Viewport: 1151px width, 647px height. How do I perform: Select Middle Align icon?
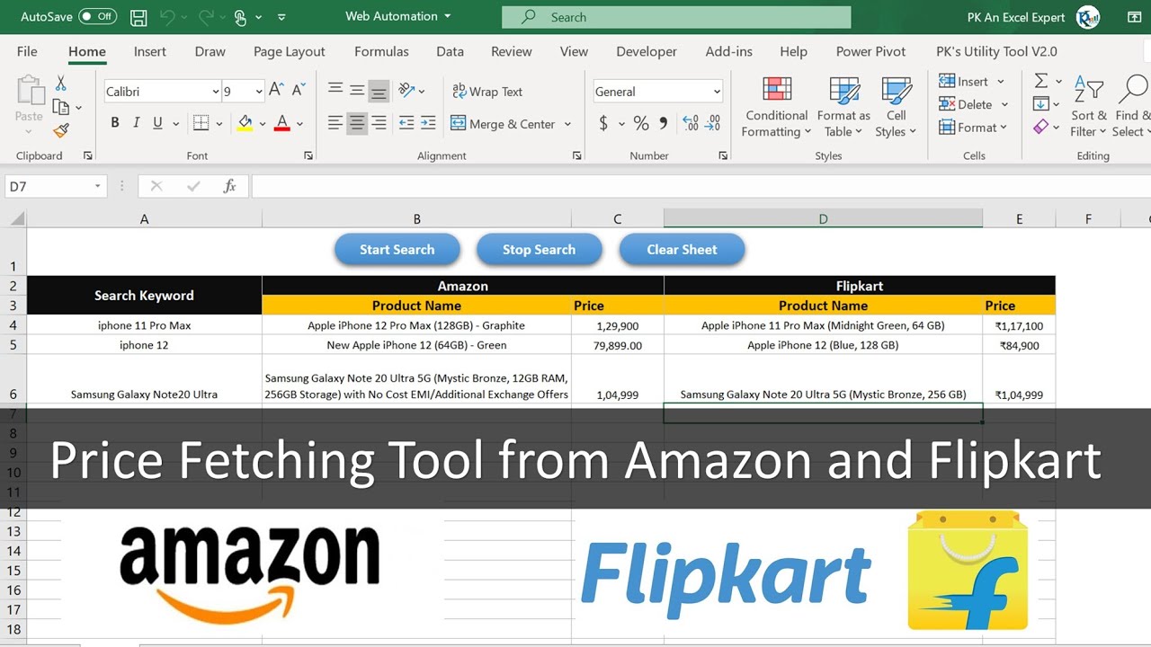pos(357,90)
